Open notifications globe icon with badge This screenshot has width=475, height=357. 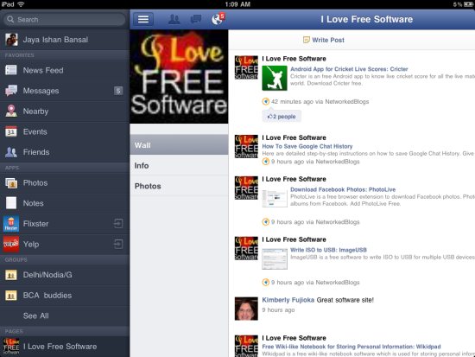point(218,19)
